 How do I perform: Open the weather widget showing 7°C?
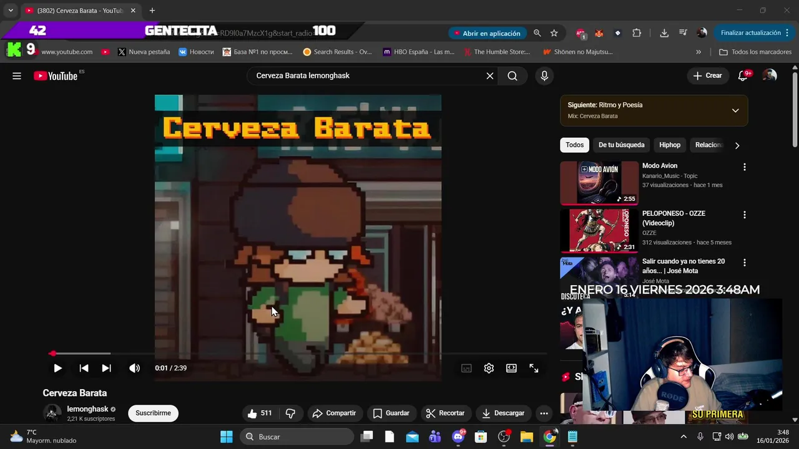point(44,437)
